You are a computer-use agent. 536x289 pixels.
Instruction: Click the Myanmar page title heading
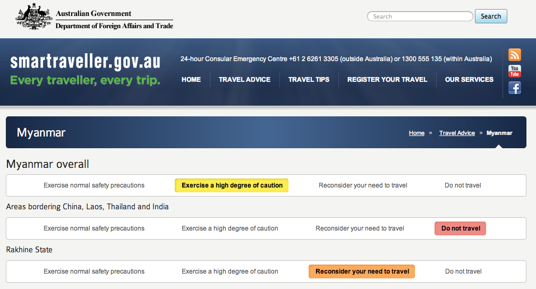click(41, 132)
